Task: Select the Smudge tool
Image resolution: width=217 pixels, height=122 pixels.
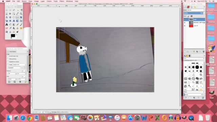Action: click(14, 32)
